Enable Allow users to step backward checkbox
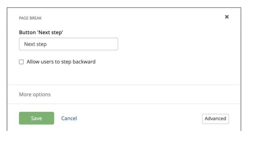 pyautogui.click(x=21, y=62)
